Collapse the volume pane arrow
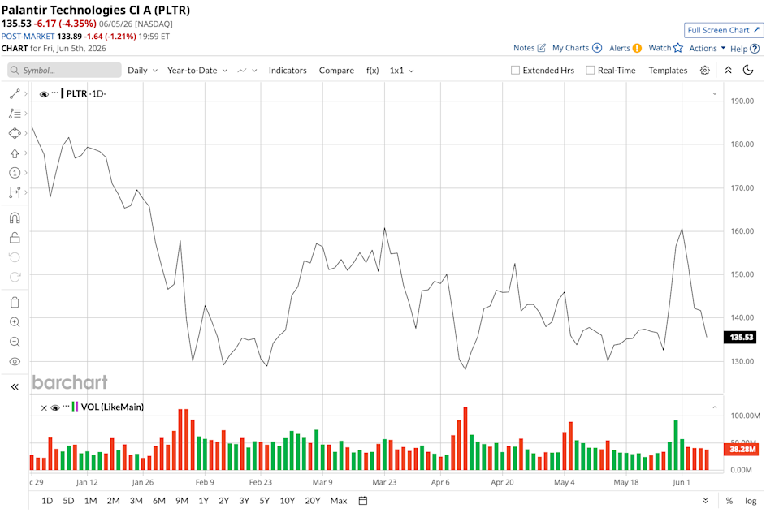 tap(714, 407)
